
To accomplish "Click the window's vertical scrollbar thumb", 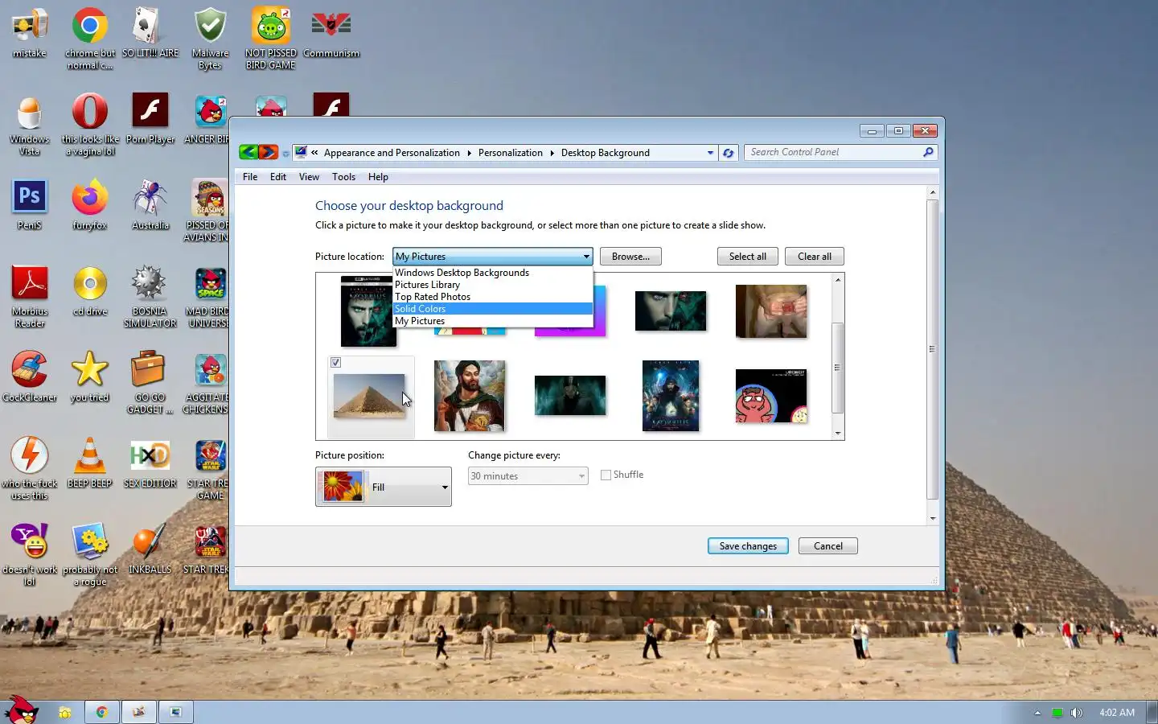I will 932,349.
